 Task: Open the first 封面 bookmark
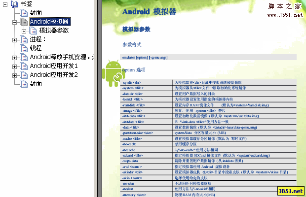coord(36,13)
